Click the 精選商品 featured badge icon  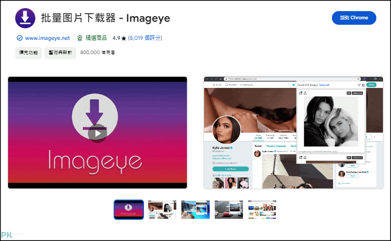[80, 38]
